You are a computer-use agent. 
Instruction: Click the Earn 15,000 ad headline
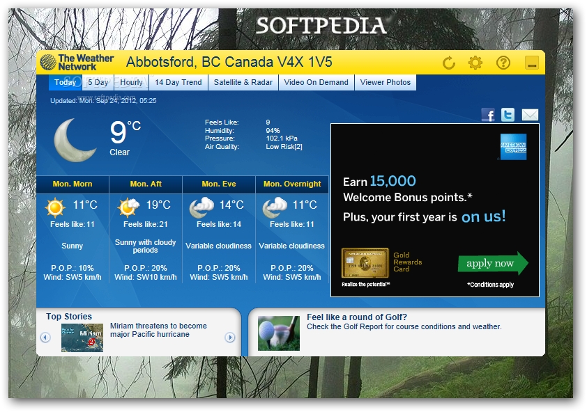(x=379, y=182)
